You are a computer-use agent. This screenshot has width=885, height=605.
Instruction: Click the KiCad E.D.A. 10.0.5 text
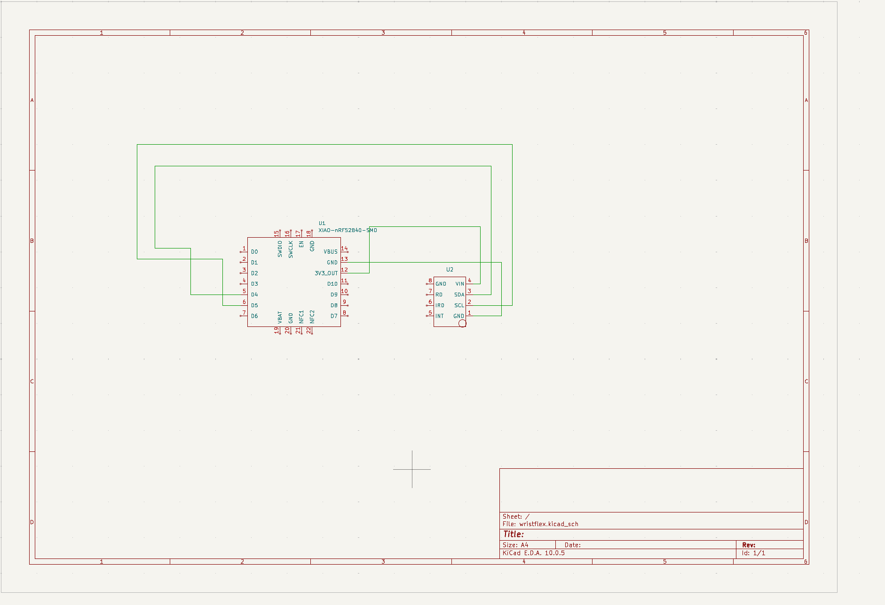point(534,553)
